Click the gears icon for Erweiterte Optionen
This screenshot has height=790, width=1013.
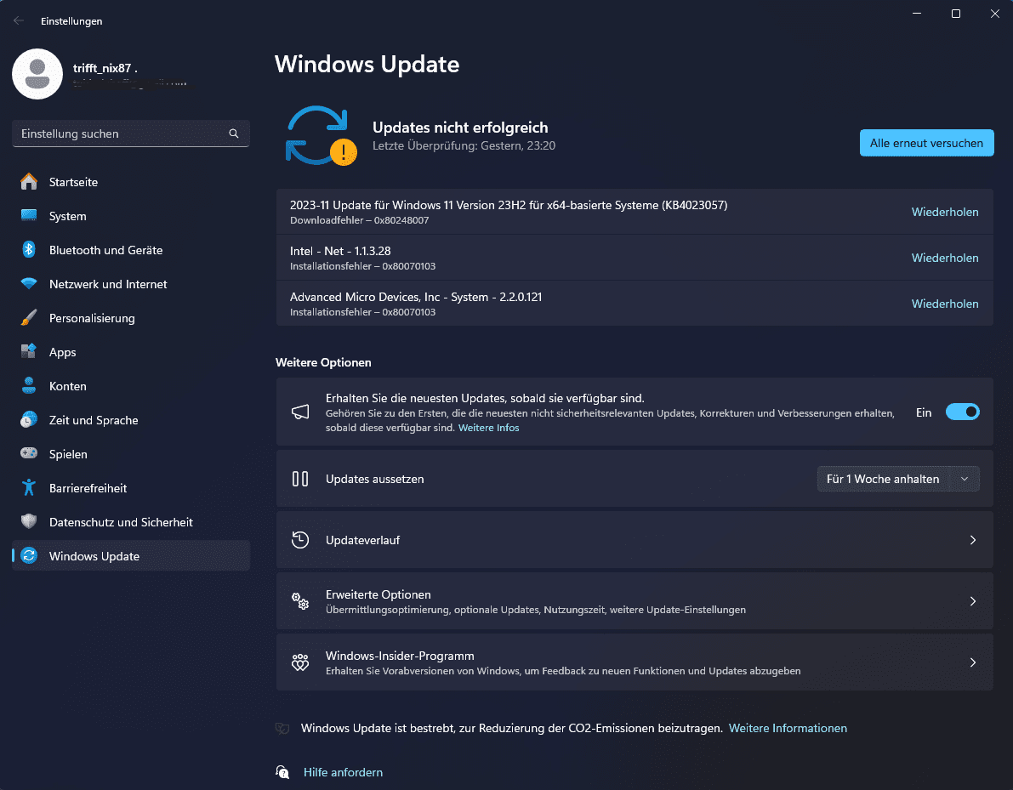tap(300, 601)
